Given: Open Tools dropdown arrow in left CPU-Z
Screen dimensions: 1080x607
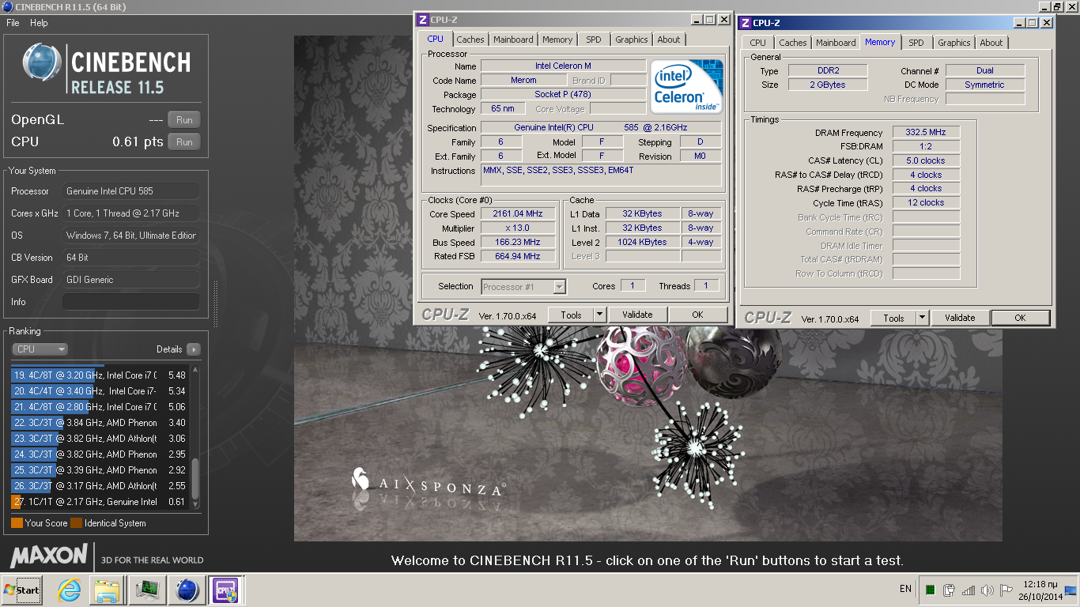Looking at the screenshot, I should [x=599, y=315].
